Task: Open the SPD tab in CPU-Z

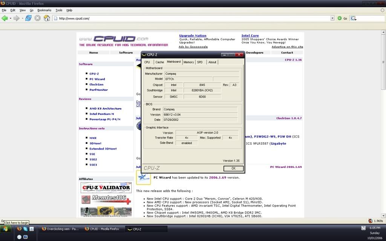Action: pyautogui.click(x=200, y=62)
